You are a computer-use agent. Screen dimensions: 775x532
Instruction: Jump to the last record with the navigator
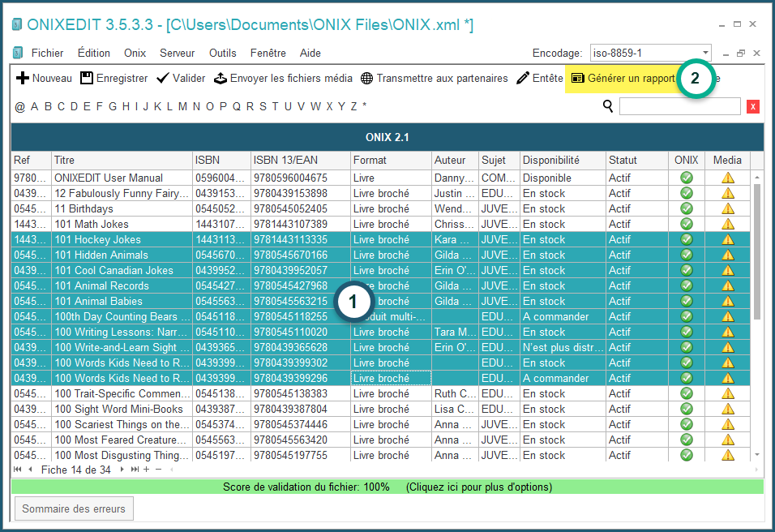tap(135, 470)
